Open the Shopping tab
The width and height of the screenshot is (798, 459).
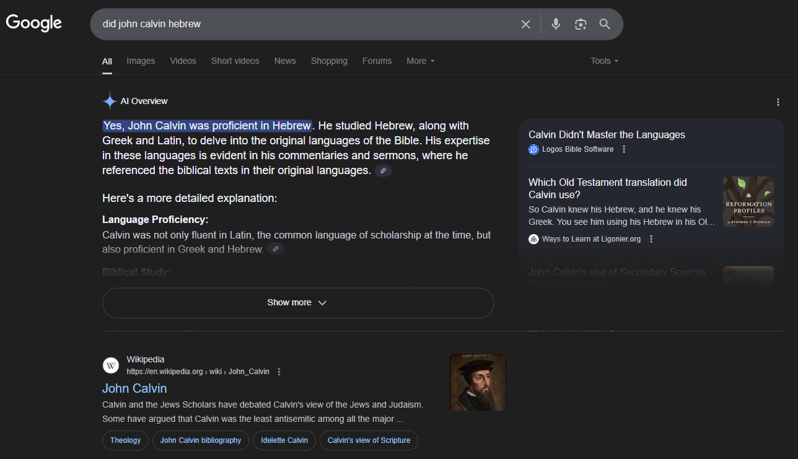329,61
